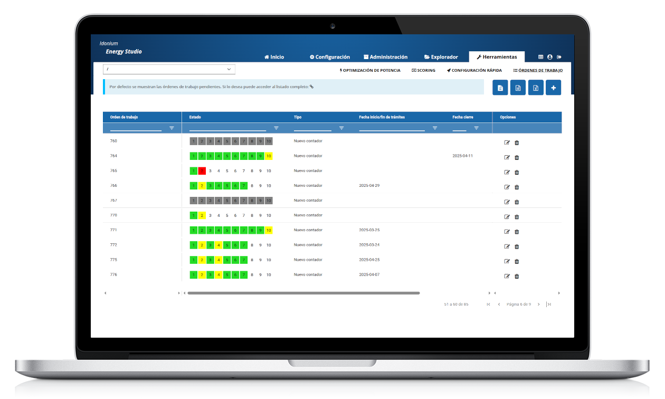The width and height of the screenshot is (665, 399).
Task: Click yellow step 10 of order 764
Action: click(x=269, y=156)
